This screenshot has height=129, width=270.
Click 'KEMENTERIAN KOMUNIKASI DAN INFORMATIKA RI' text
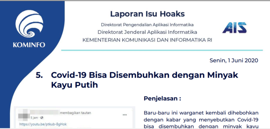click(147, 40)
